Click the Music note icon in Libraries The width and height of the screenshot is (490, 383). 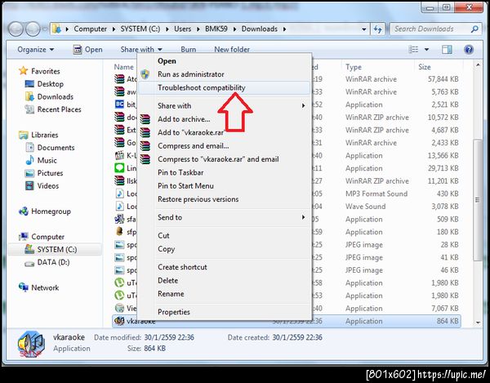coord(29,160)
